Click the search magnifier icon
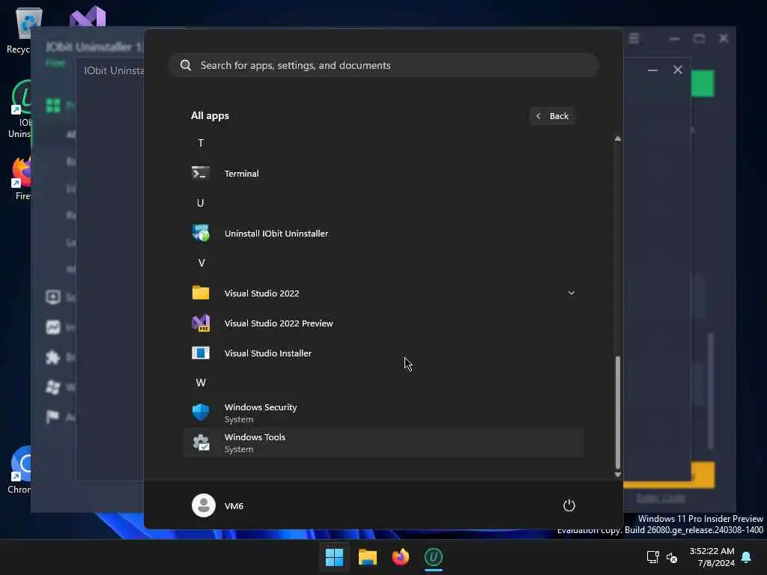The image size is (767, 575). (186, 66)
